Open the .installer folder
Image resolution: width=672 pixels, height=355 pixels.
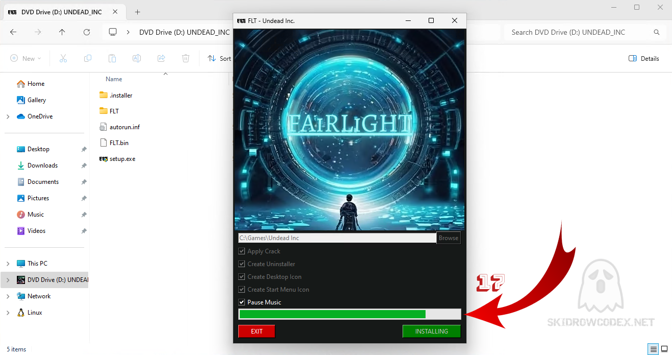pyautogui.click(x=120, y=96)
